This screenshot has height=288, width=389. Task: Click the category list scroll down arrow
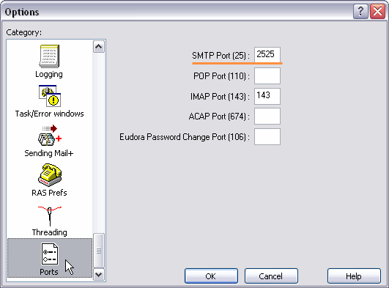pyautogui.click(x=99, y=274)
